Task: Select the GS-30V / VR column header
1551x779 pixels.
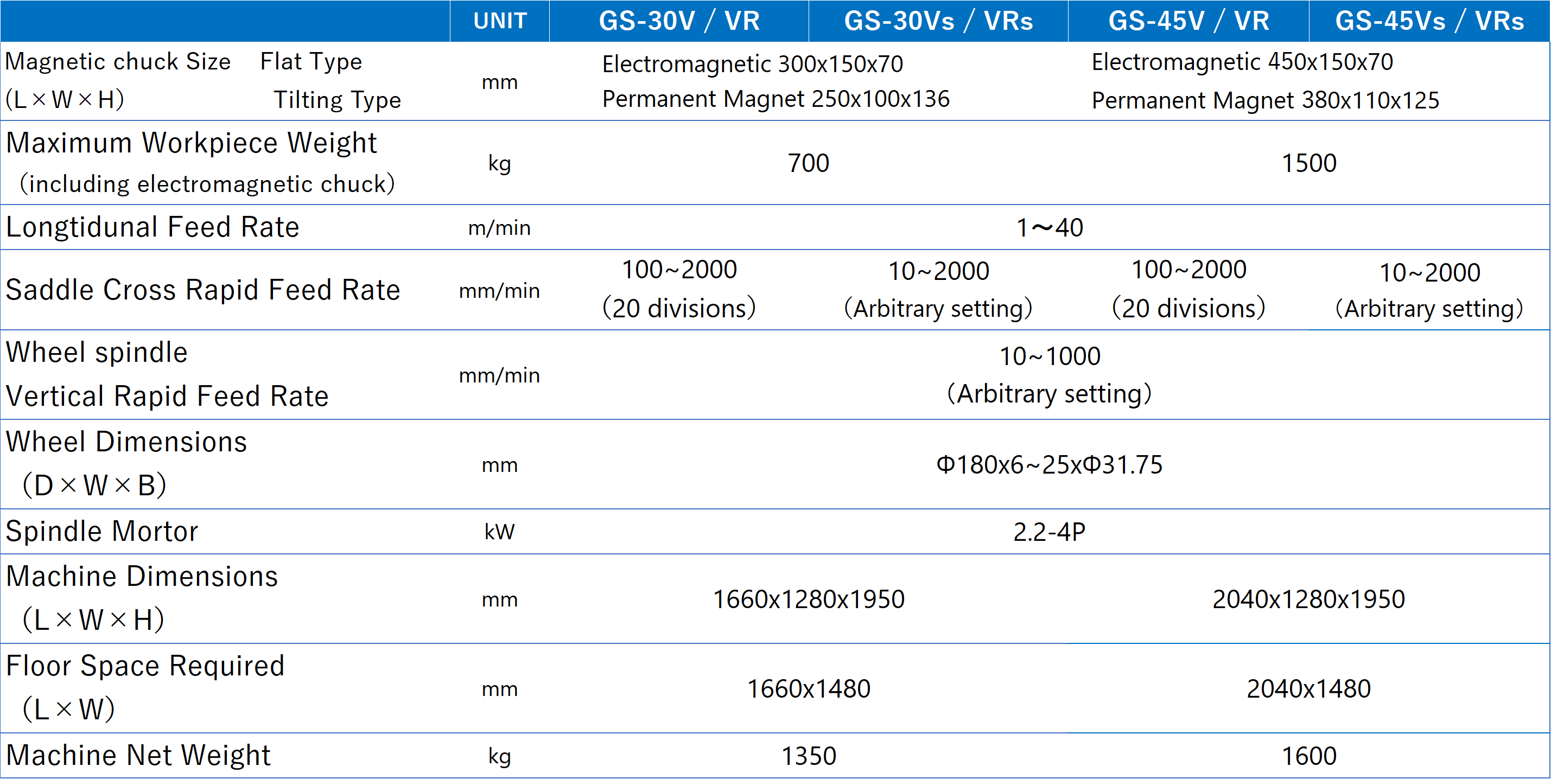Action: tap(678, 21)
